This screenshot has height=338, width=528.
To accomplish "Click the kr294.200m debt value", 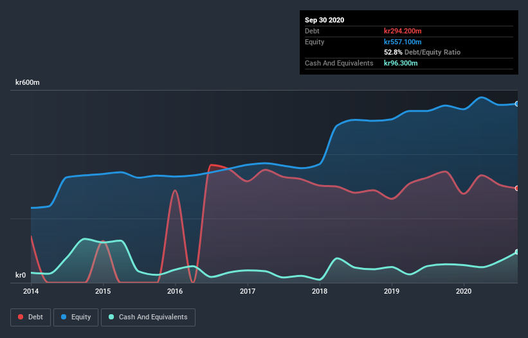I will [403, 31].
